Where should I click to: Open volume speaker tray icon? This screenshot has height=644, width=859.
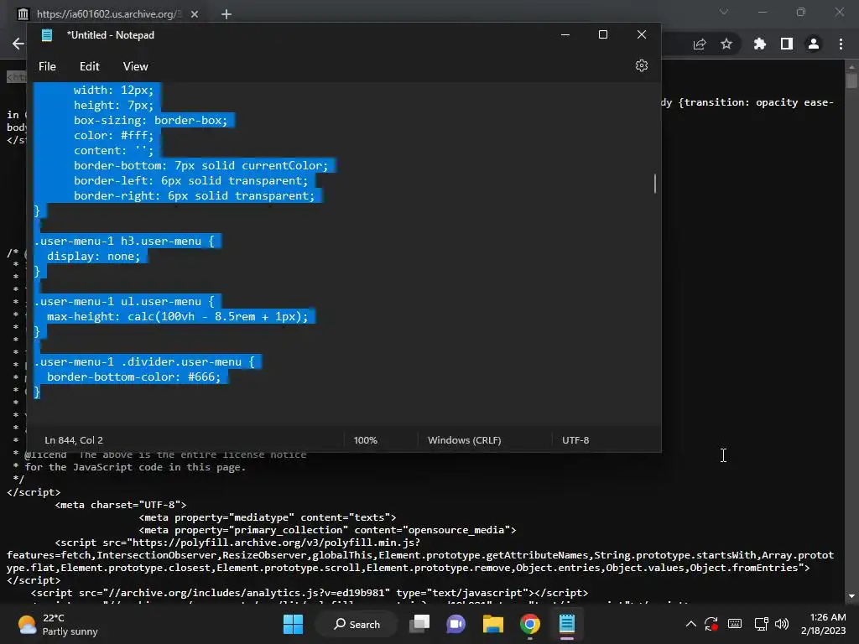(x=782, y=624)
